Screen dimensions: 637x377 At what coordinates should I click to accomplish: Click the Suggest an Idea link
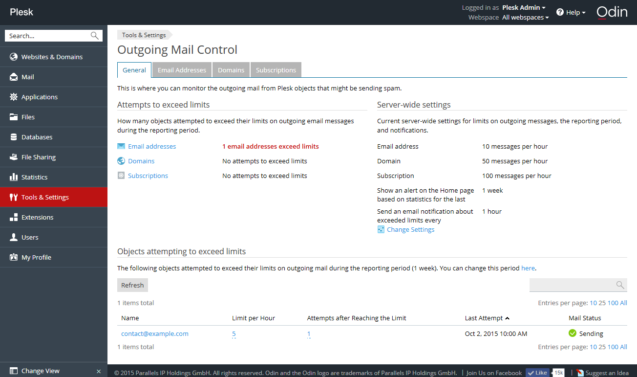607,373
